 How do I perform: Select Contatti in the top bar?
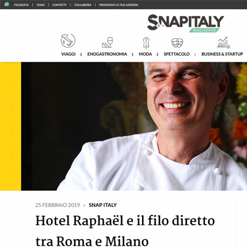pyautogui.click(x=59, y=5)
